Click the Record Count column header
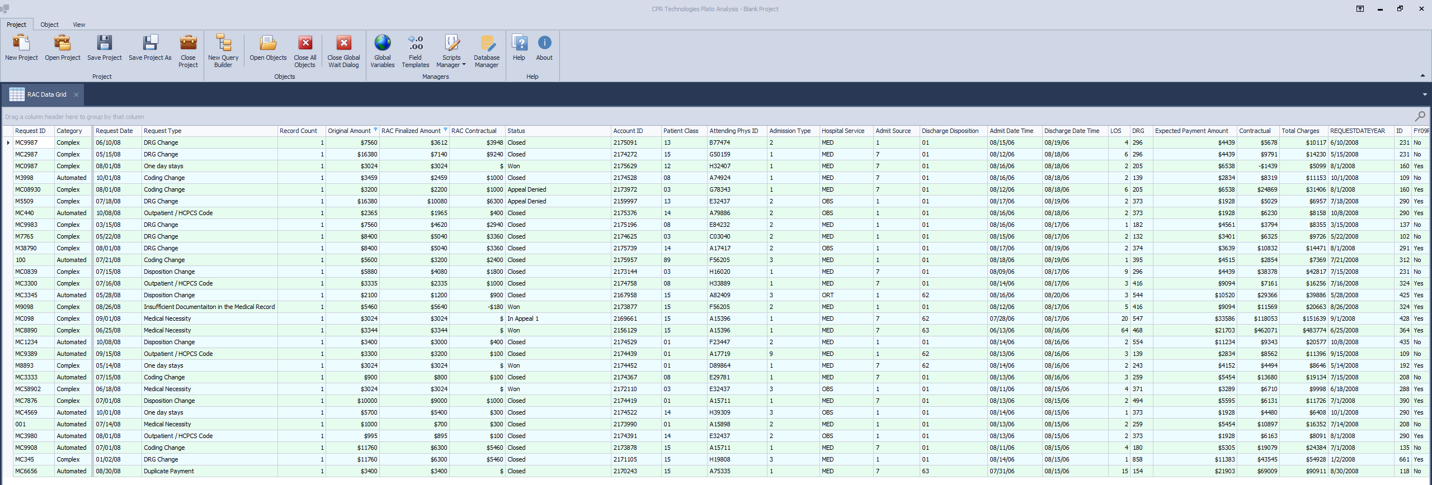This screenshot has height=485, width=1432. tap(302, 131)
